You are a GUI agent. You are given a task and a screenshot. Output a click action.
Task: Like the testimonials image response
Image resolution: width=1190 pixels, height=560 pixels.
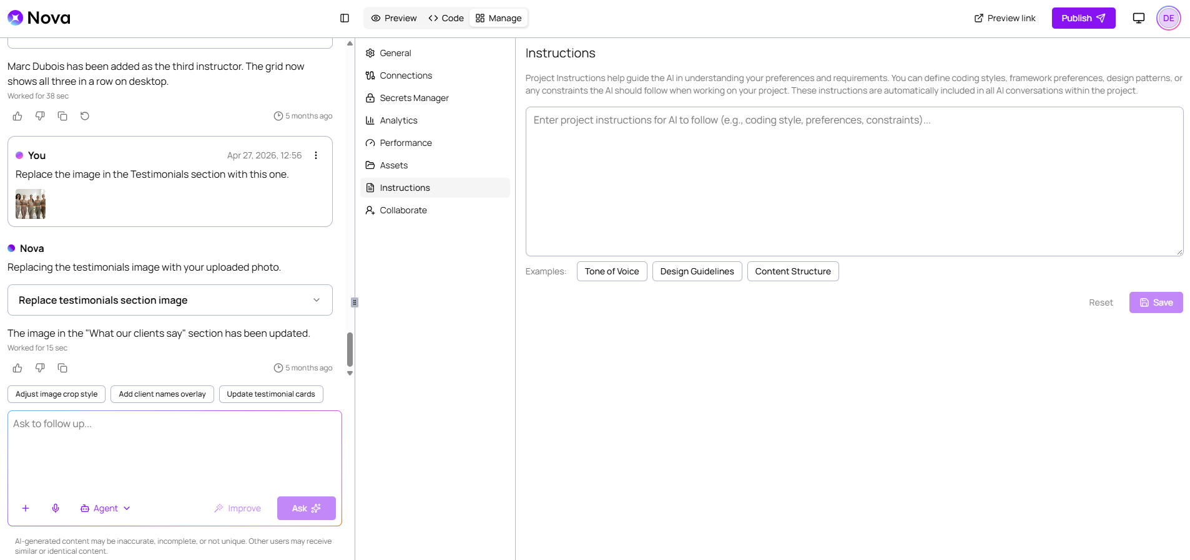coord(17,368)
